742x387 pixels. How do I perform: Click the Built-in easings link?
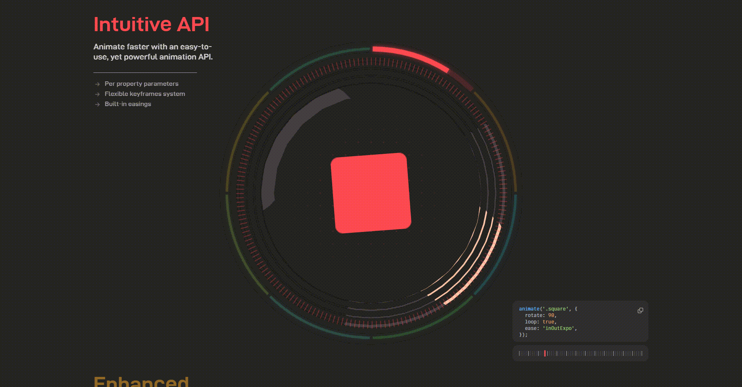pyautogui.click(x=127, y=104)
